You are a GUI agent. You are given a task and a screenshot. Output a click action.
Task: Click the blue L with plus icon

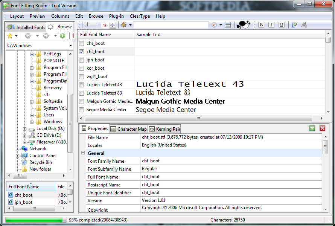(294, 25)
